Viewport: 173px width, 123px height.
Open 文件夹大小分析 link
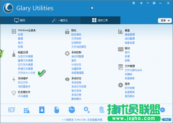pyautogui.click(x=27, y=73)
